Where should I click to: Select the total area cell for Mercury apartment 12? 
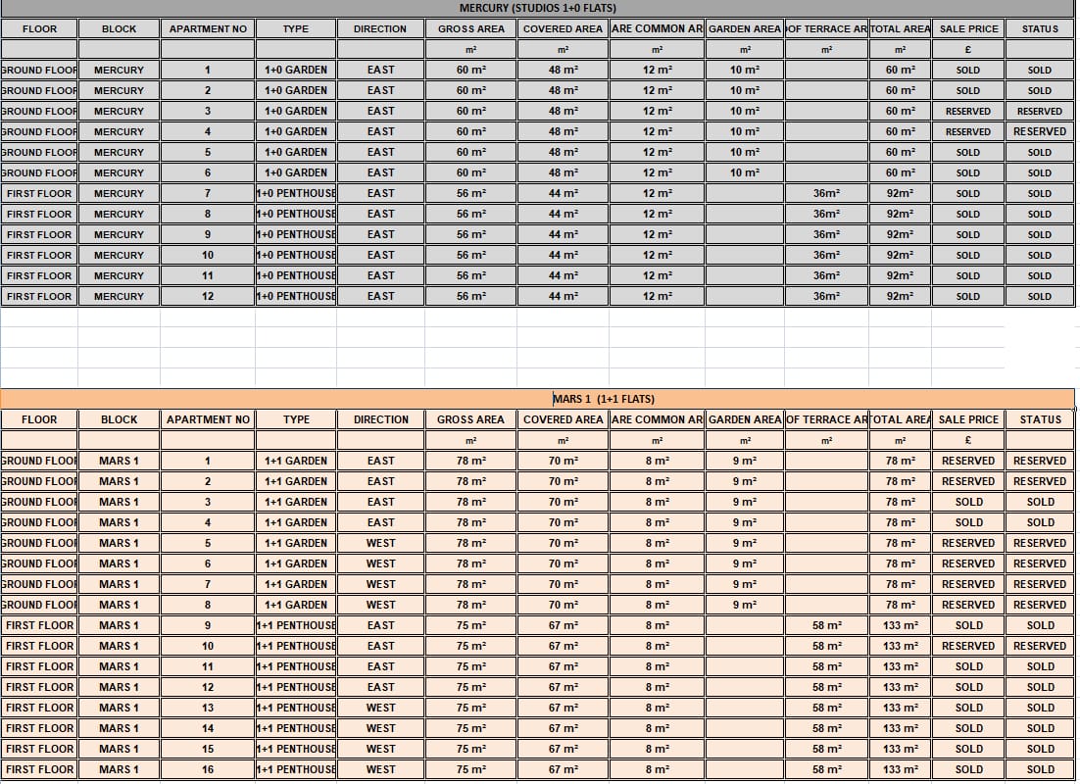click(901, 296)
